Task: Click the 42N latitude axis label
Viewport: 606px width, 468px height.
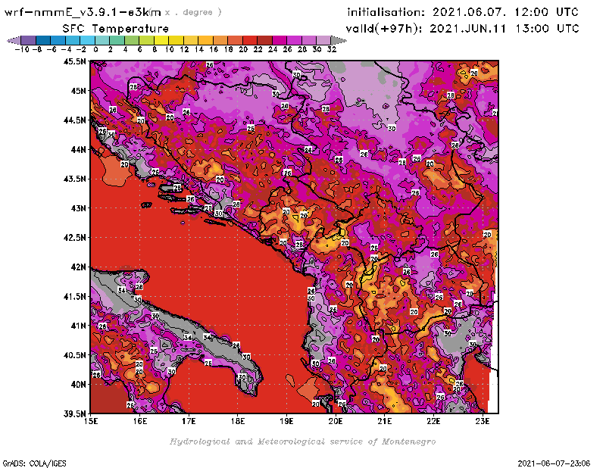Action: coord(77,267)
